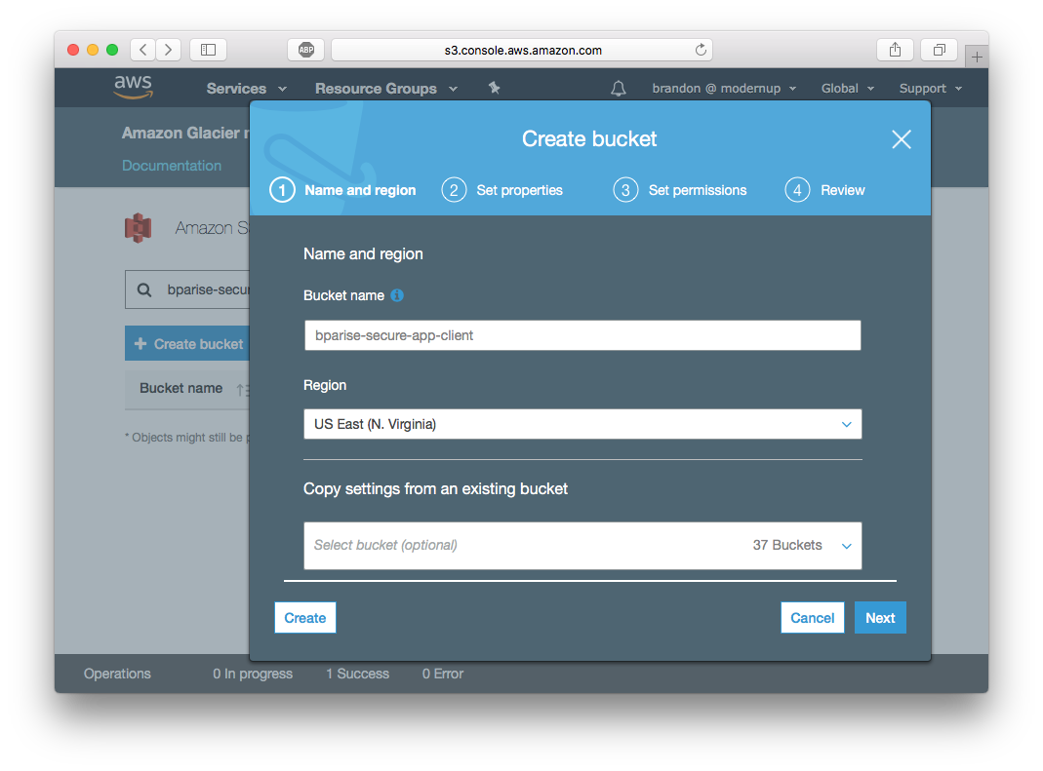Click the Safari share icon
This screenshot has height=771, width=1043.
click(x=895, y=50)
